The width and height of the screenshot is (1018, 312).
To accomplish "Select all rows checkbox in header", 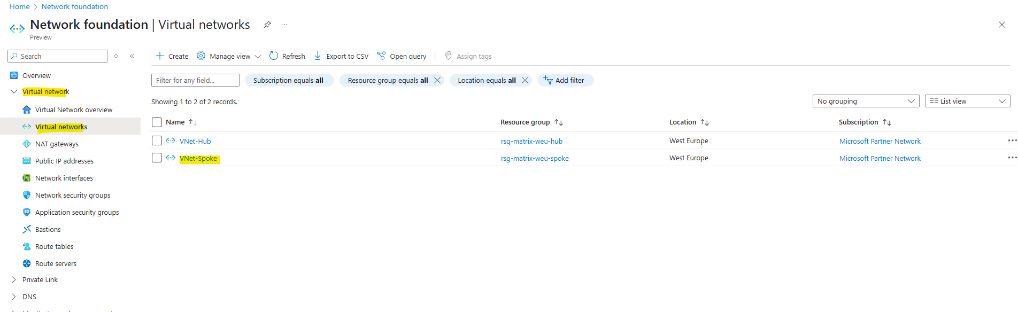I will 157,122.
